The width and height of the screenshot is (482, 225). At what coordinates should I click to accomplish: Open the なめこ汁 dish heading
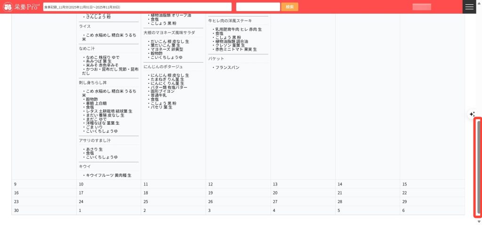[x=87, y=48]
